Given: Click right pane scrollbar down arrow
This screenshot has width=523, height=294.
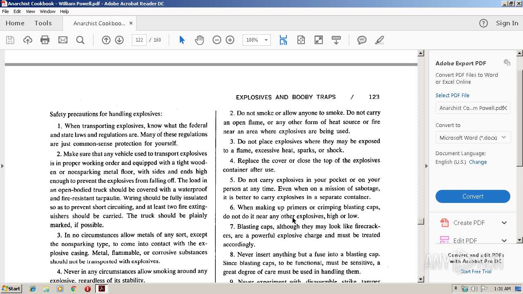Looking at the screenshot, I should (520, 240).
